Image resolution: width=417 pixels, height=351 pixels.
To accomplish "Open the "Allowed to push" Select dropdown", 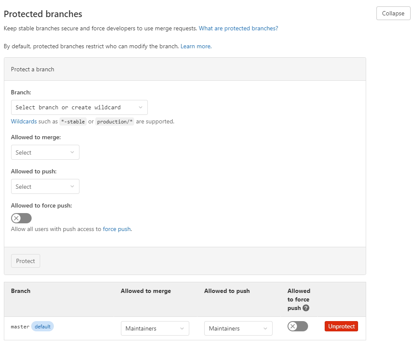I will click(45, 186).
